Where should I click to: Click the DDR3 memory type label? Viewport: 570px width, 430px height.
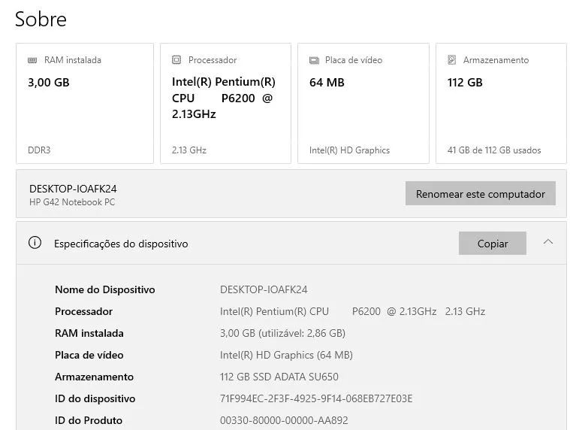tap(39, 150)
